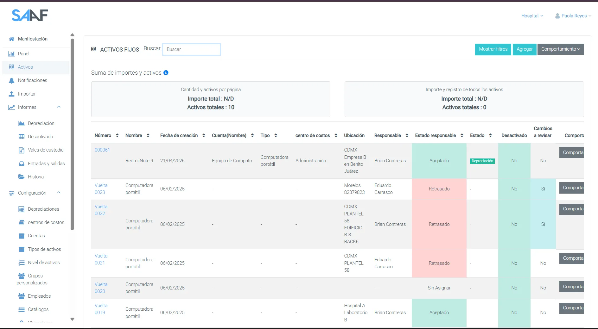This screenshot has width=598, height=329.
Task: Open Paola Reyes user menu
Action: point(573,16)
